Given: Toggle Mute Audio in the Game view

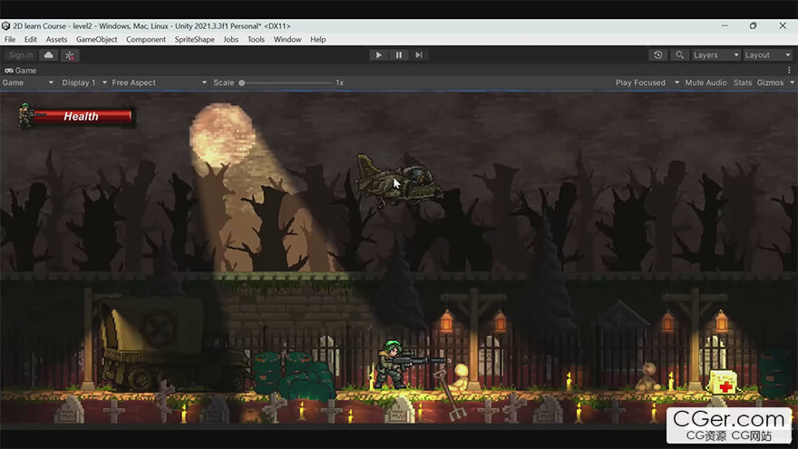Looking at the screenshot, I should (x=706, y=83).
